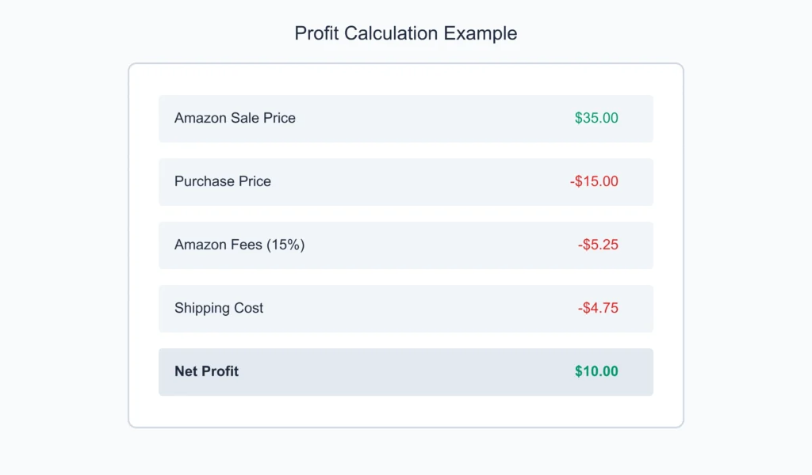Click the Shipping Cost row background

pos(405,309)
